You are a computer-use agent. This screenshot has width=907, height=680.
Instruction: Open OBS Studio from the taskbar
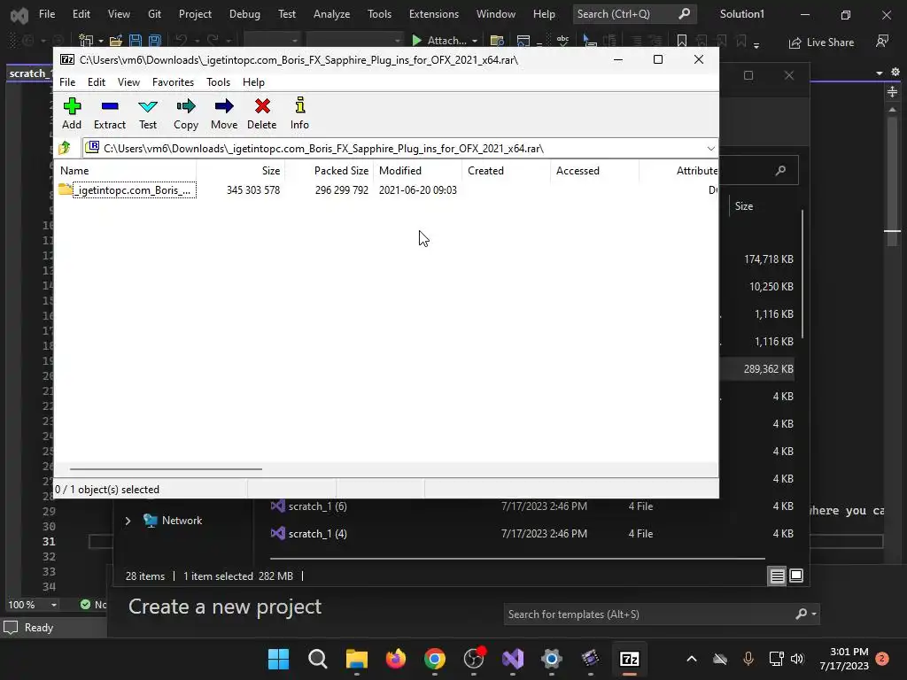pos(474,659)
